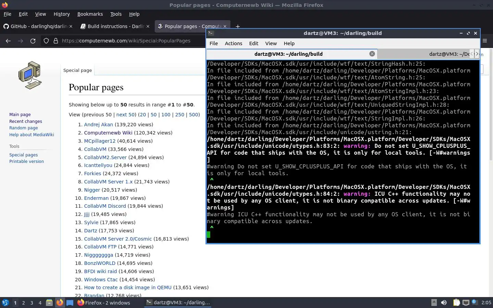
Task: Show site security padlock info
Action: 56,41
